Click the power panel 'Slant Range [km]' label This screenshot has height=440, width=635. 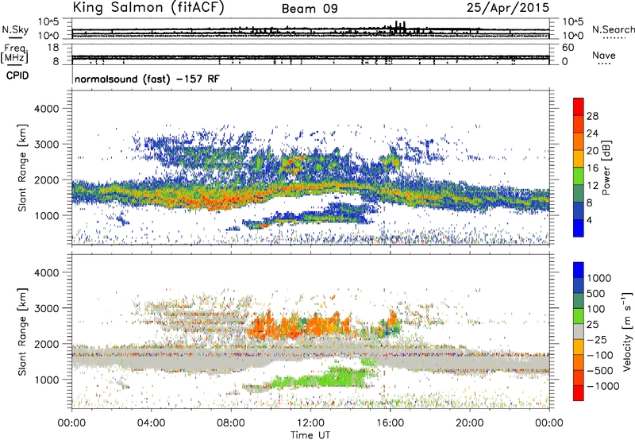click(x=22, y=168)
